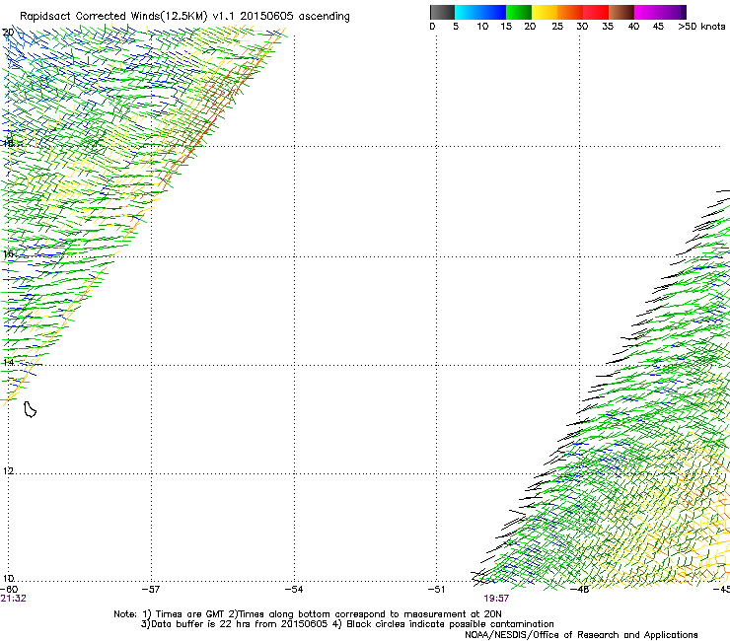Click the '19:57' swath time label

496,599
